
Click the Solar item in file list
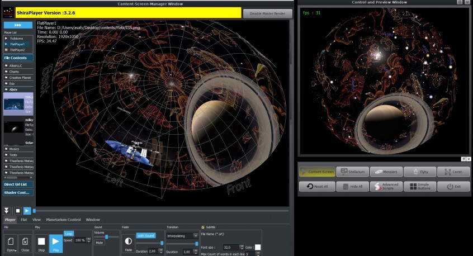pos(18,143)
